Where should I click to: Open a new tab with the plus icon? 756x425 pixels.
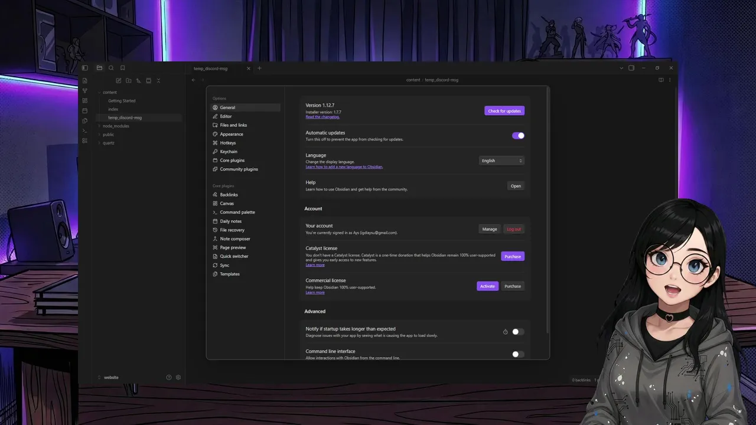pyautogui.click(x=259, y=68)
